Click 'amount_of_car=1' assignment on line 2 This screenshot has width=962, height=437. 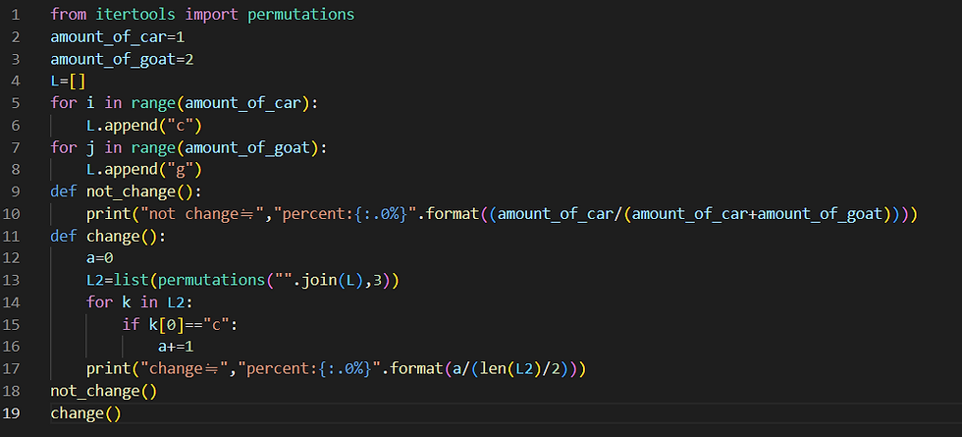point(118,37)
